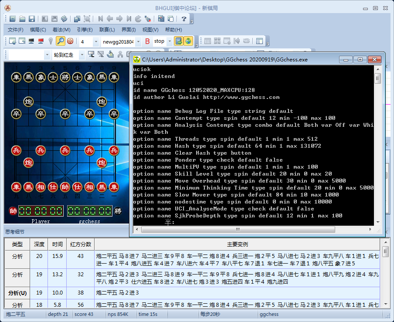Expand the empty combo box in third toolbar

(x=47, y=54)
